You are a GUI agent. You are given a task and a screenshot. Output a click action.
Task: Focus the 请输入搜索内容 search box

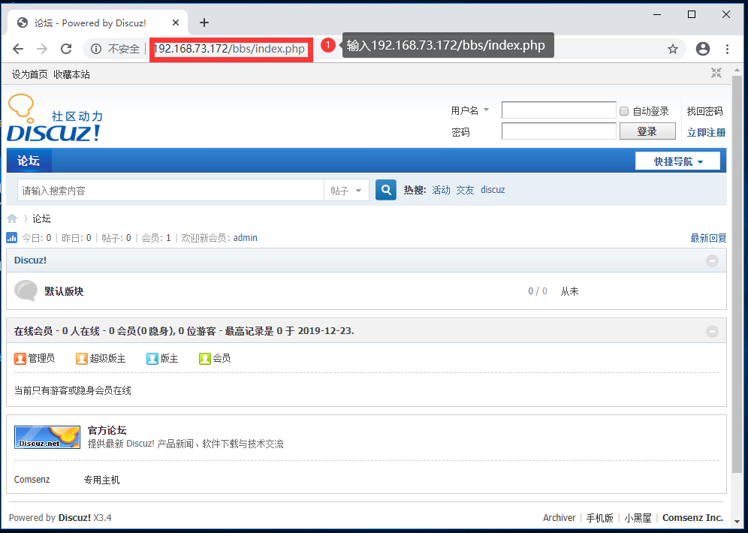(170, 190)
